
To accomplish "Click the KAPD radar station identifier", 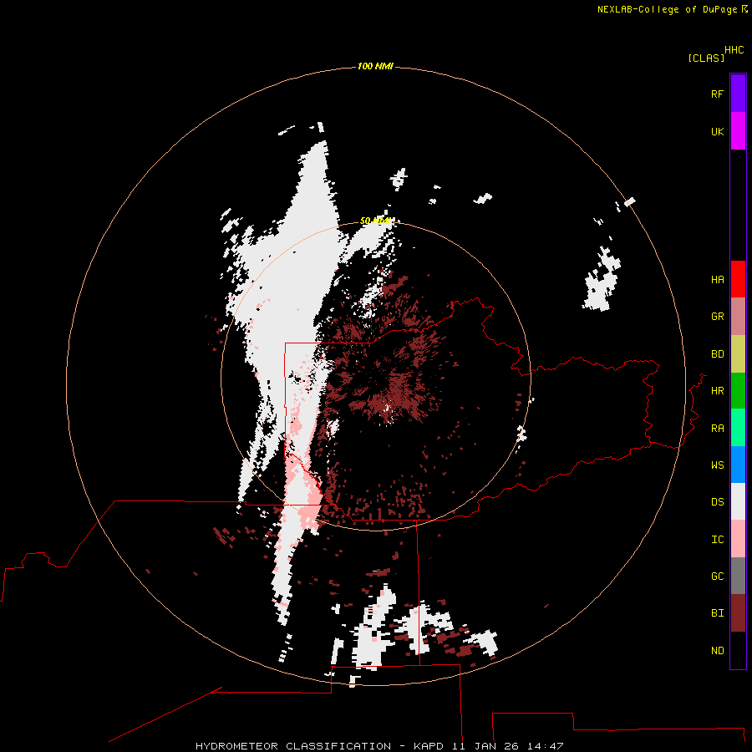I will [x=430, y=746].
